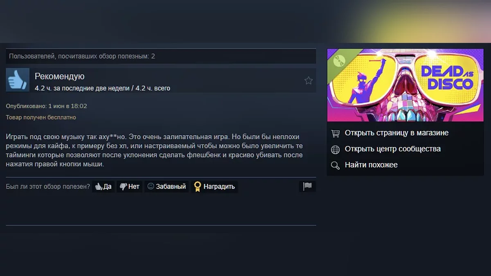Click the globe community icon

(335, 149)
